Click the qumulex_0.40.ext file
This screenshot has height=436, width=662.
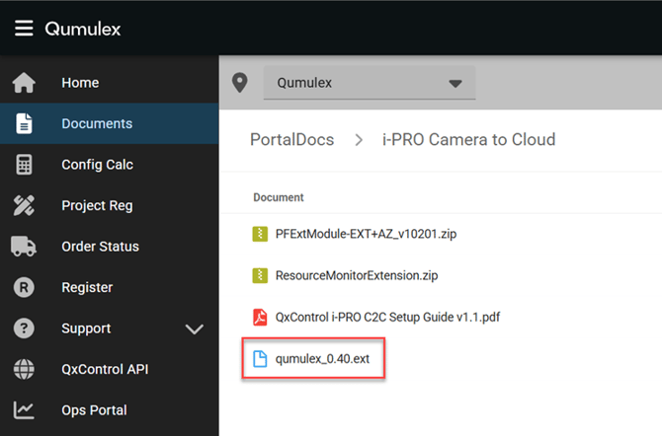pyautogui.click(x=324, y=358)
